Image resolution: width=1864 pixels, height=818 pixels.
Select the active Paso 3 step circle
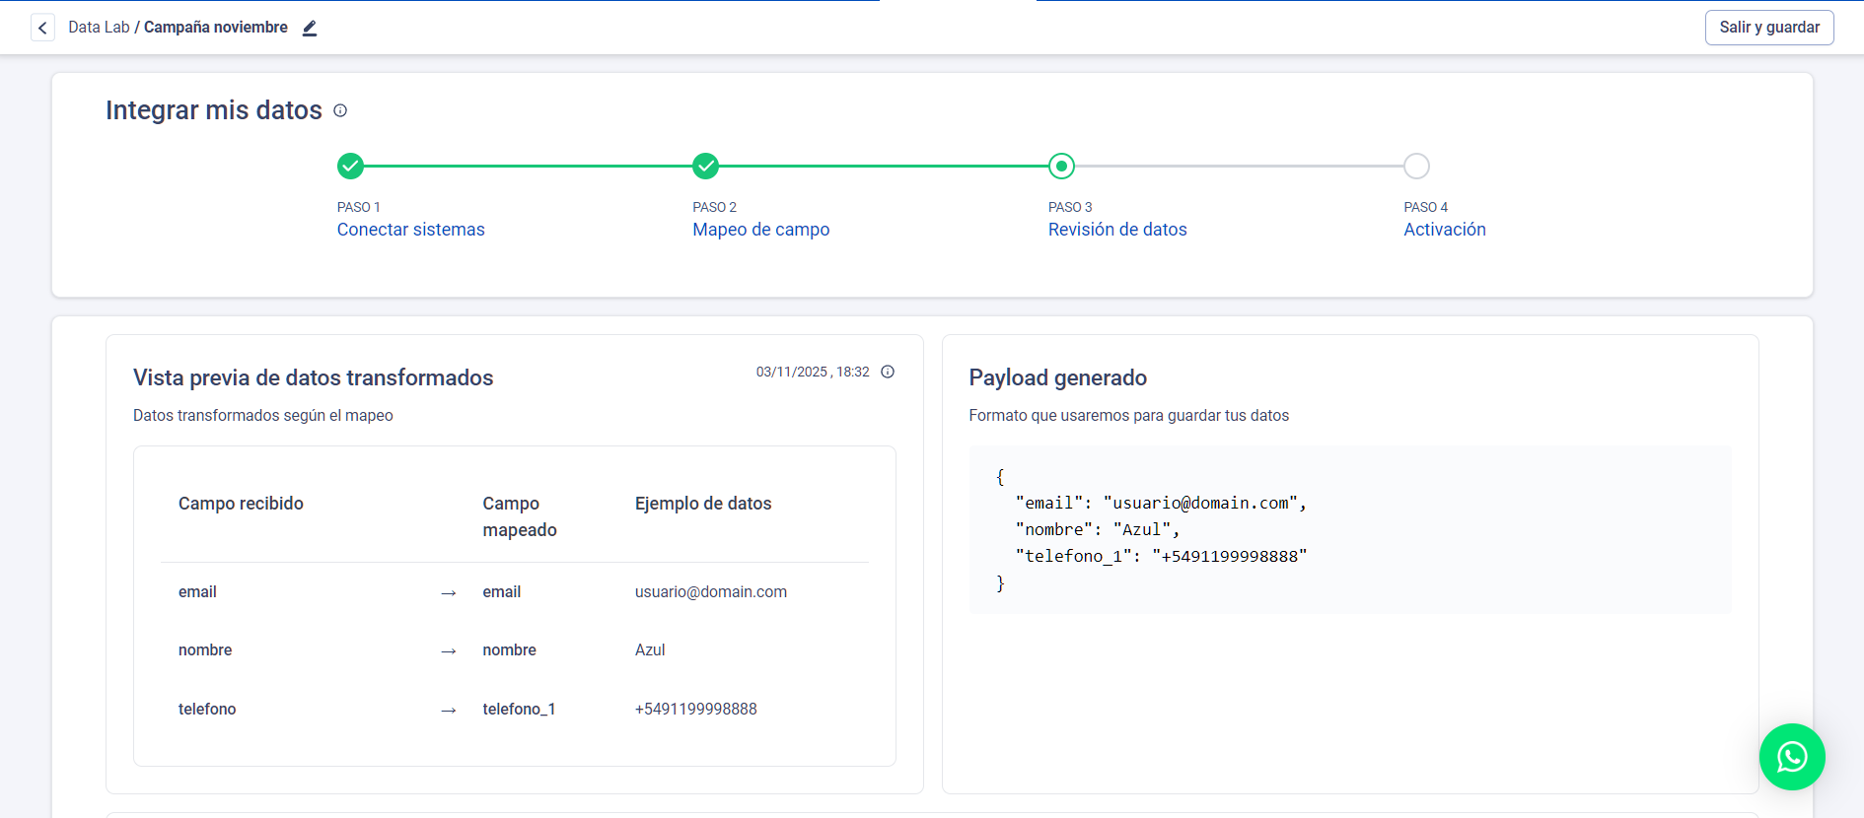pyautogui.click(x=1061, y=166)
